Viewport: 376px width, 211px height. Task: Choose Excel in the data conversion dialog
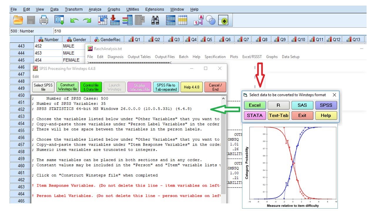coord(255,105)
